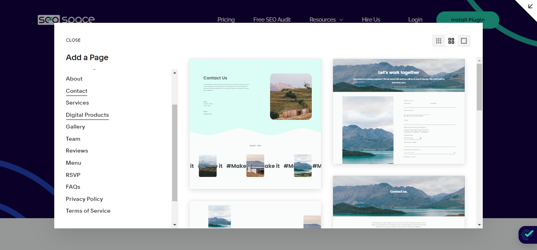The image size is (537, 250).
Task: Dismiss the panel via the CLOSE label
Action: 73,40
